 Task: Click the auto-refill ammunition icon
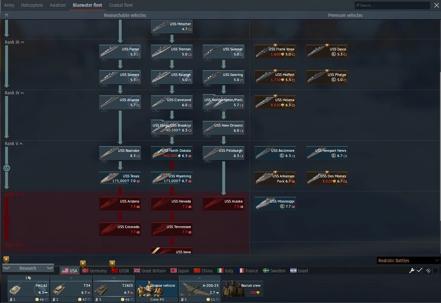coord(428,270)
